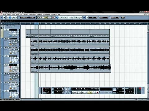Click the tempo value 120.000
Image resolution: width=149 pixels, height=111 pixels.
(121, 91)
